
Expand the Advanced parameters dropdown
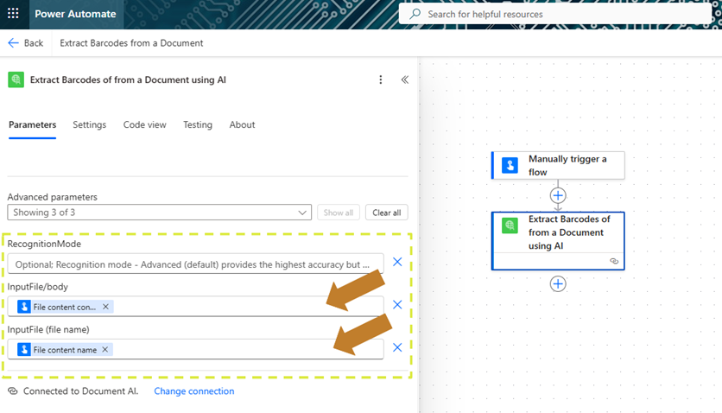[x=159, y=213]
